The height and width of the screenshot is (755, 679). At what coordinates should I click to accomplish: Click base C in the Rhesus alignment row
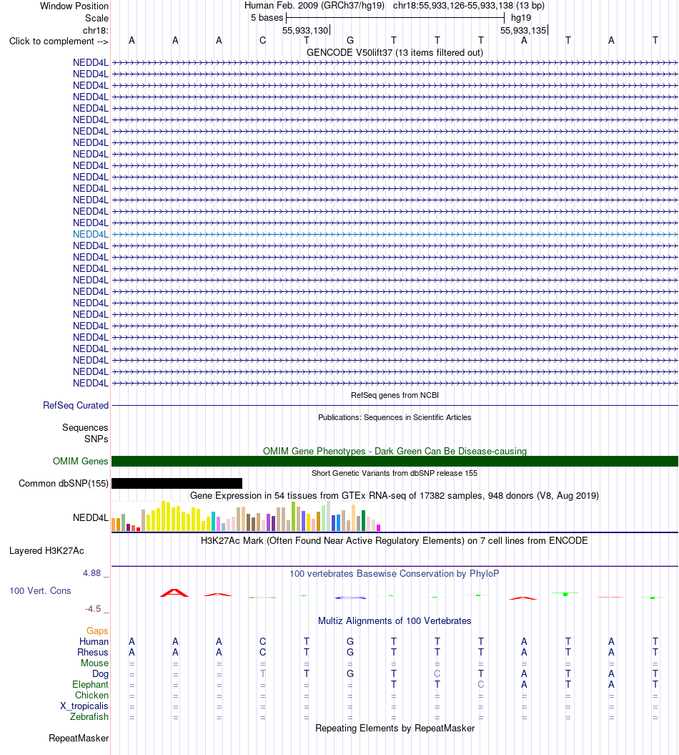(262, 653)
